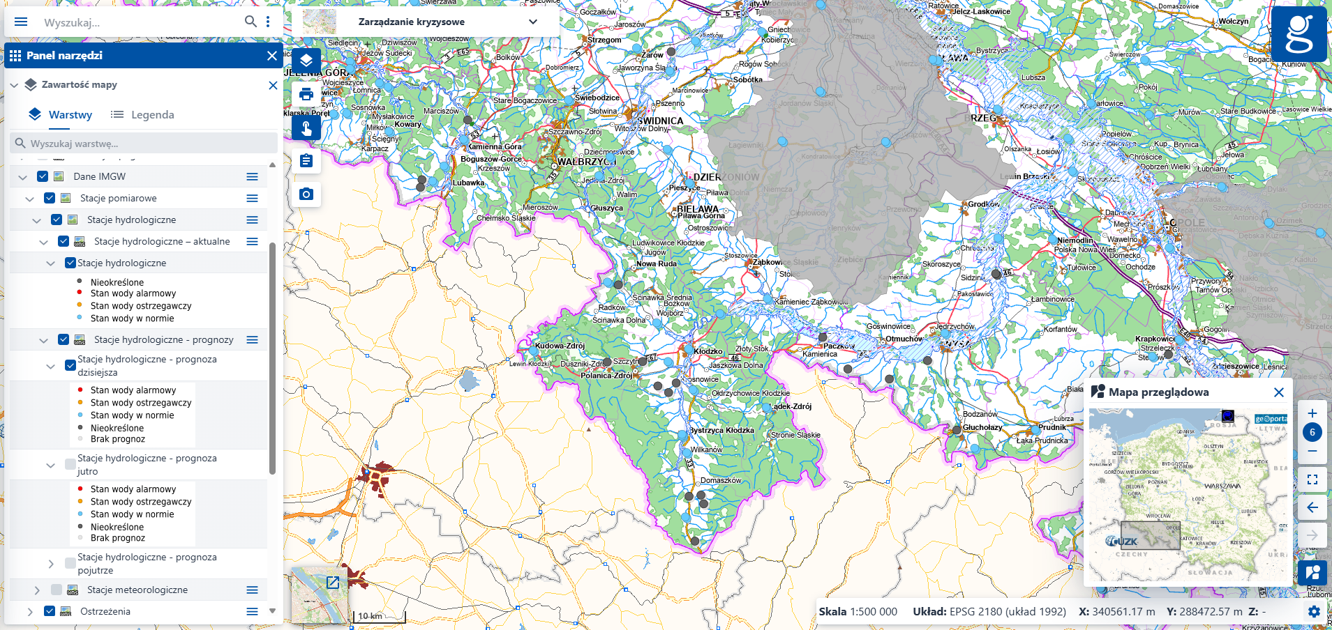
Task: Select the print tool
Action: [x=306, y=94]
